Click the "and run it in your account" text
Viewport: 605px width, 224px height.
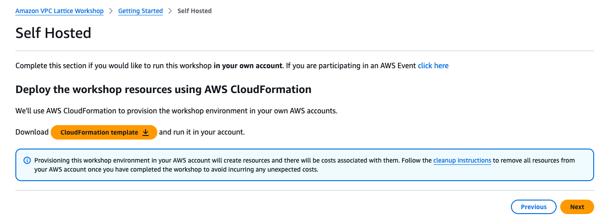pos(202,132)
